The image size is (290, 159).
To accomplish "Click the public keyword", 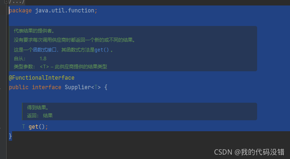I will 19,87.
